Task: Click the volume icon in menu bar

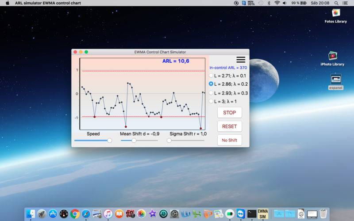Action: point(285,3)
